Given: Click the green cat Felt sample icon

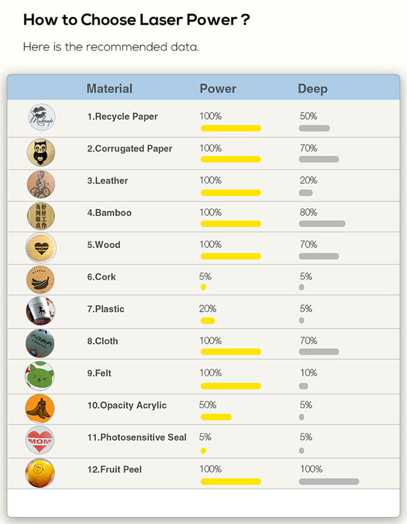Looking at the screenshot, I should coord(39,376).
